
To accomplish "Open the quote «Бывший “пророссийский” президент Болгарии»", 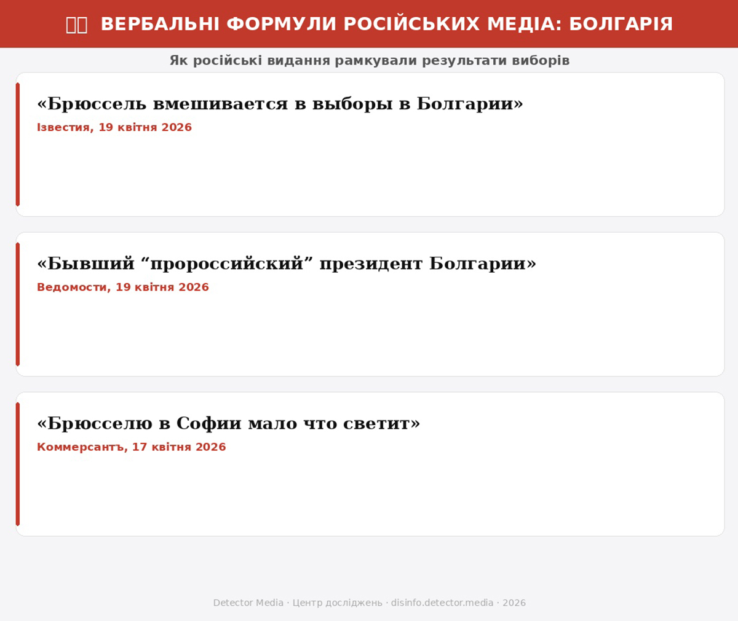I will point(287,263).
